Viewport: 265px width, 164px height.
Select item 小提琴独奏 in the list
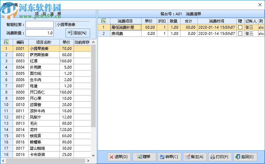tap(44, 49)
